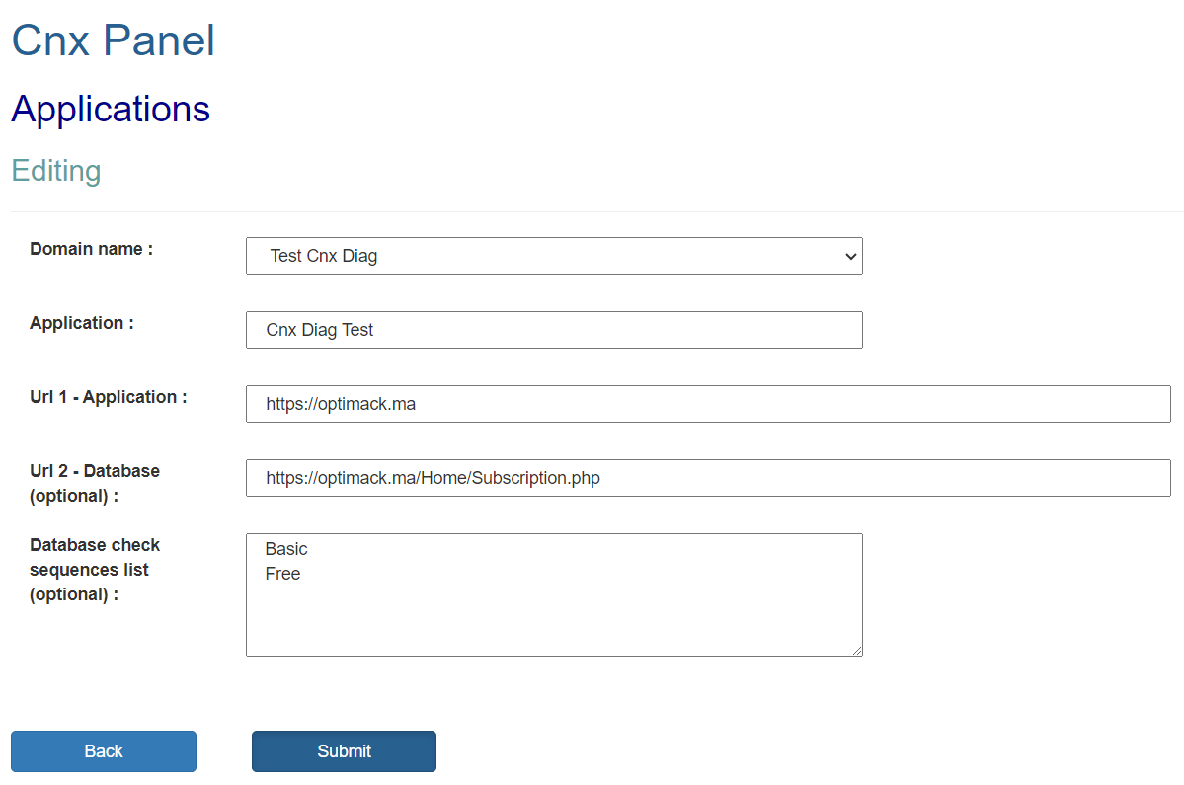This screenshot has width=1184, height=785.
Task: Click the empty space below Free in textarea
Action: (554, 619)
